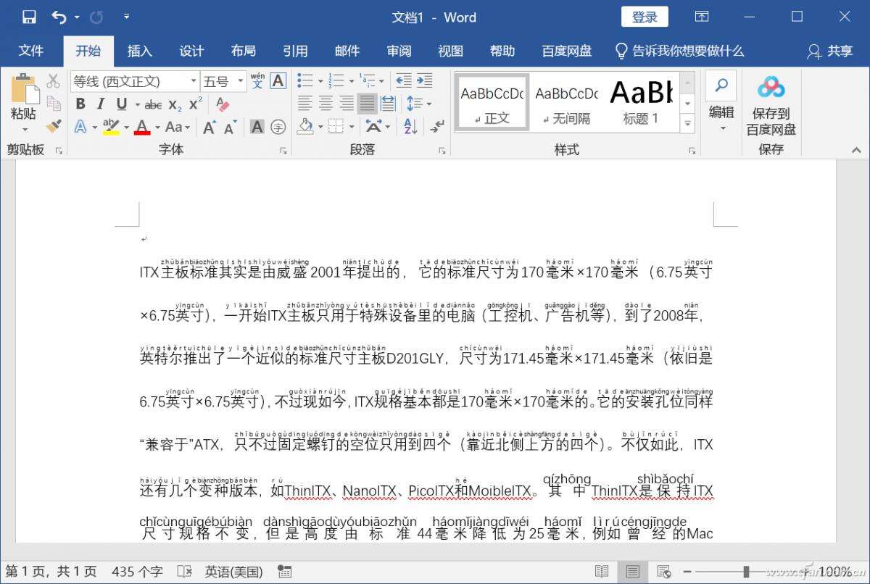This screenshot has width=870, height=584.
Task: Open the Phonetic Guide (wén 文) tool
Action: click(257, 81)
